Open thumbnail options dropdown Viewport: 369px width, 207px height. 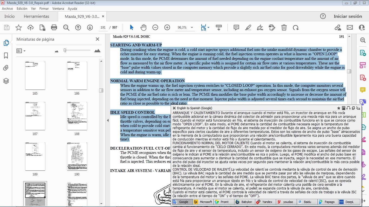point(21,51)
